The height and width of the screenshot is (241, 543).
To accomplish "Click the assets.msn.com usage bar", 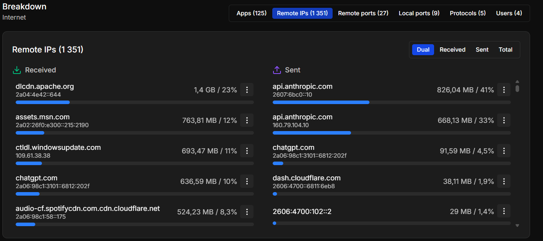I will click(135, 133).
